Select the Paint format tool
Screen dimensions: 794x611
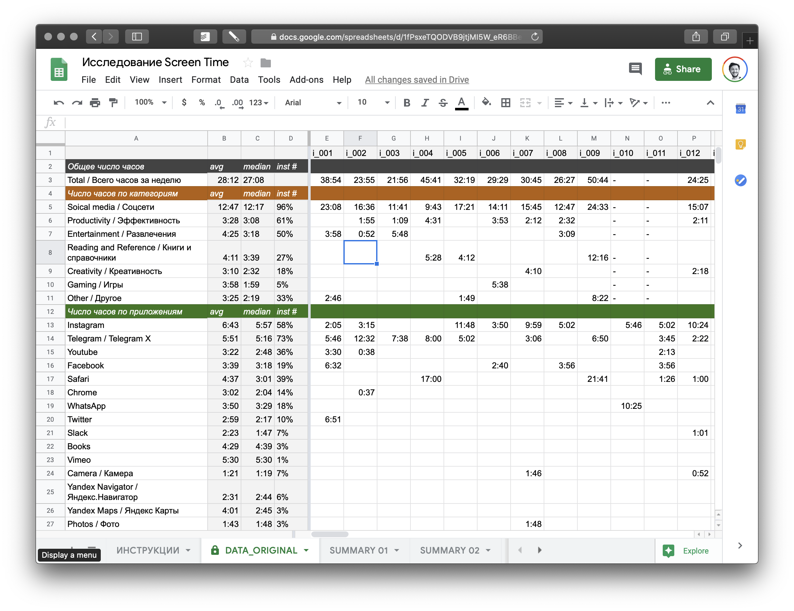[113, 103]
